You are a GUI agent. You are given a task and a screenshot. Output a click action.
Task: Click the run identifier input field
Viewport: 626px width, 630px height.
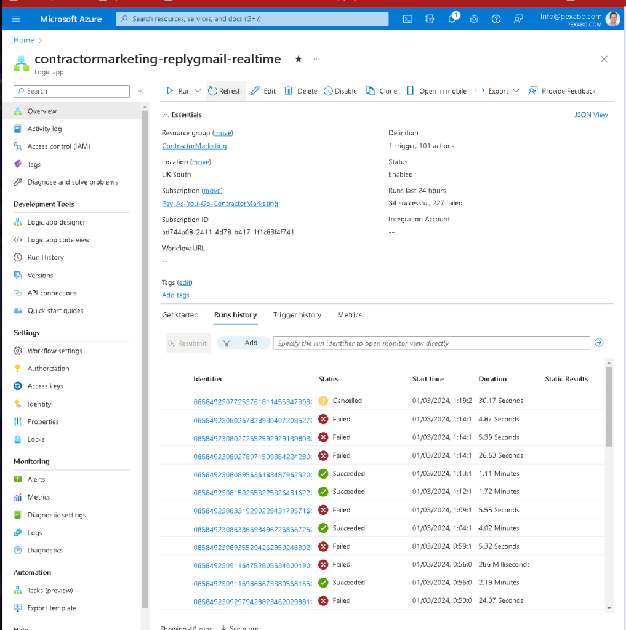coord(431,343)
